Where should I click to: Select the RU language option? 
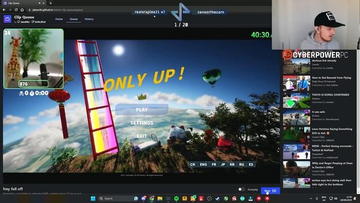pyautogui.click(x=241, y=164)
